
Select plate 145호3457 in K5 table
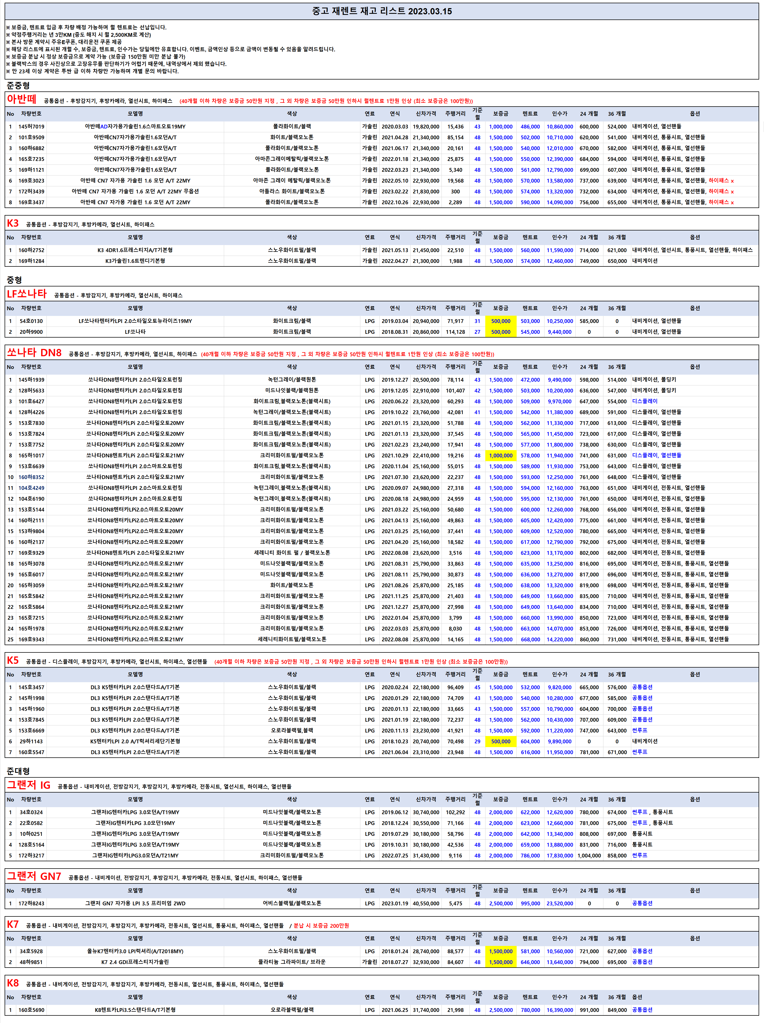click(x=31, y=687)
